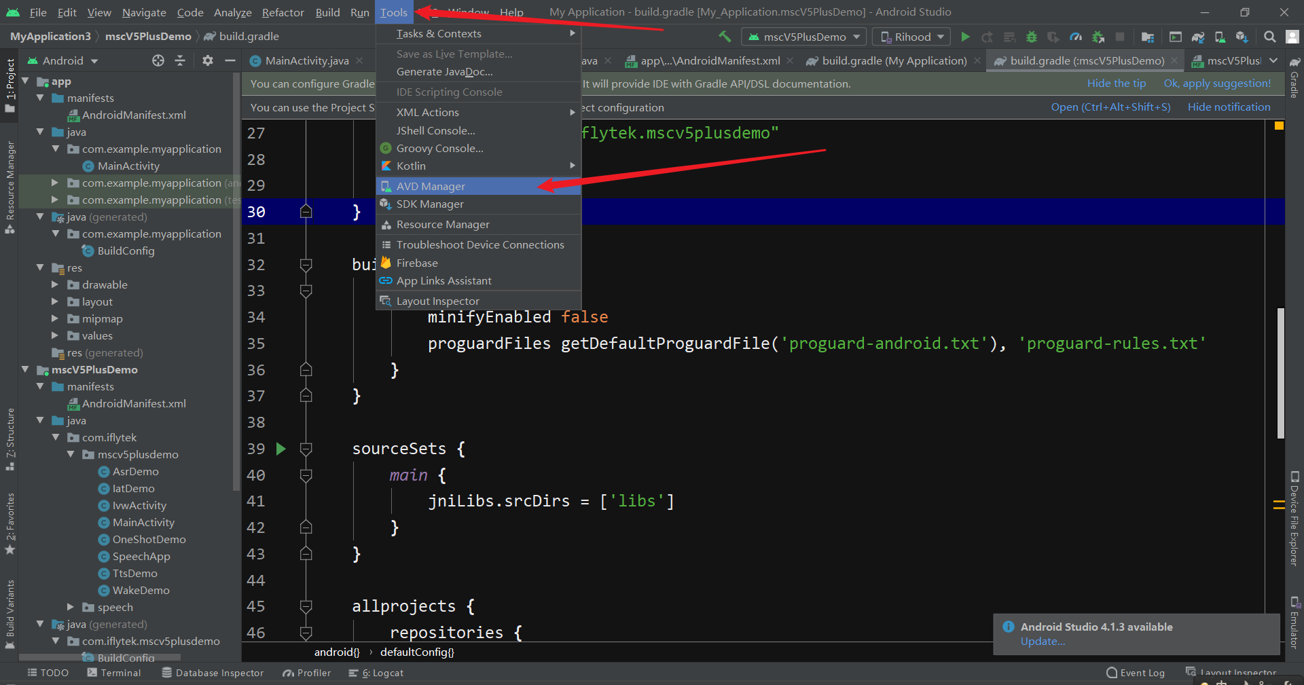Click the Debug bug icon in toolbar
This screenshot has width=1304, height=685.
(1032, 37)
